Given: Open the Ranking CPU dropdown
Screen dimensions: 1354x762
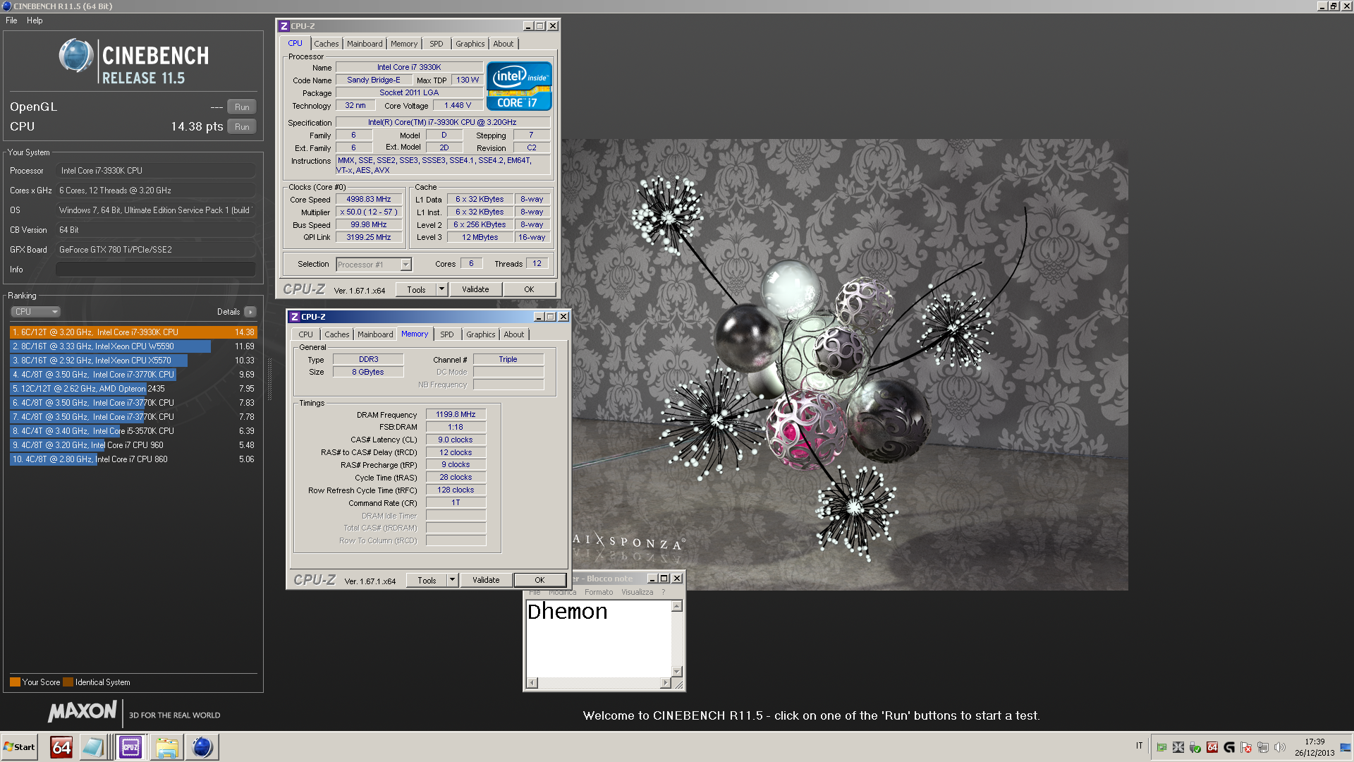Looking at the screenshot, I should point(35,312).
